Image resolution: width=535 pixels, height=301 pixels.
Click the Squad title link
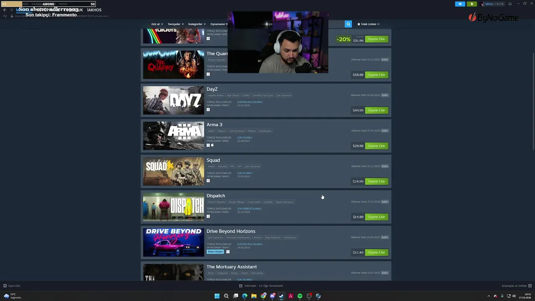pos(213,160)
